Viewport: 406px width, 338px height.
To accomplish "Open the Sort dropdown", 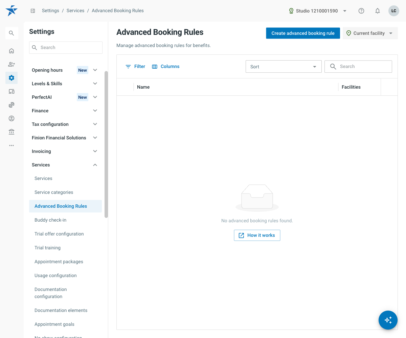I will coord(284,67).
